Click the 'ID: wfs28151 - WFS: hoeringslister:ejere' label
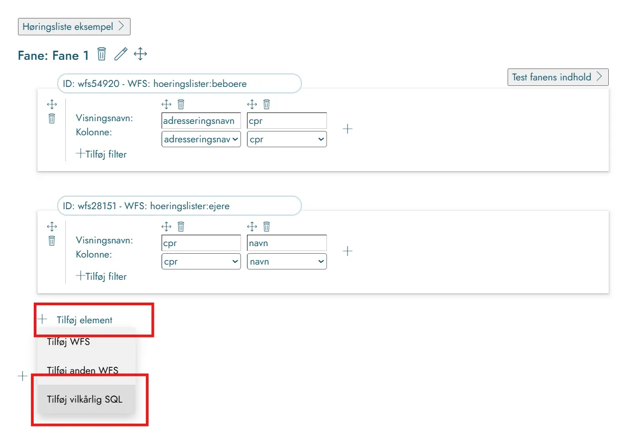Screen dimensions: 624x439 pos(180,206)
